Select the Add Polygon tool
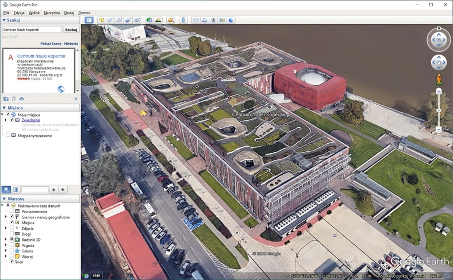Screen dimensions: 453x280 pos(110,20)
